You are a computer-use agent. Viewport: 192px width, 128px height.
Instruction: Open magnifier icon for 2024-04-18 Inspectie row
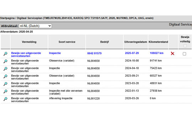5,69
